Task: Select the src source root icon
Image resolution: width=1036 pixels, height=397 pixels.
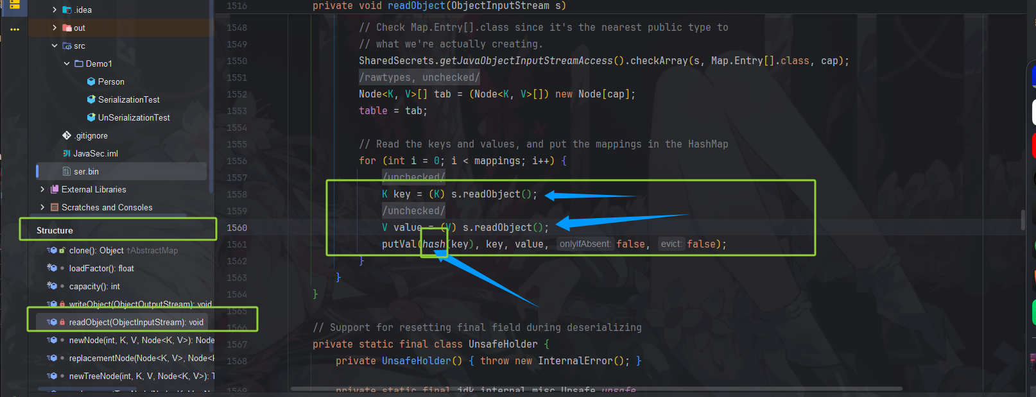Action: [x=67, y=46]
